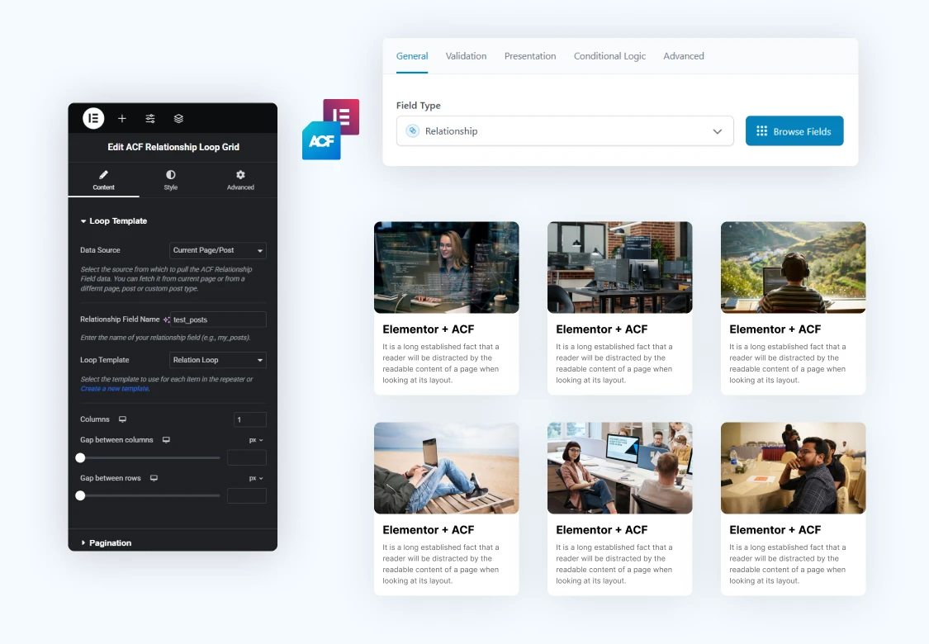Image resolution: width=929 pixels, height=644 pixels.
Task: Click the Relationship field type icon
Action: coord(413,131)
